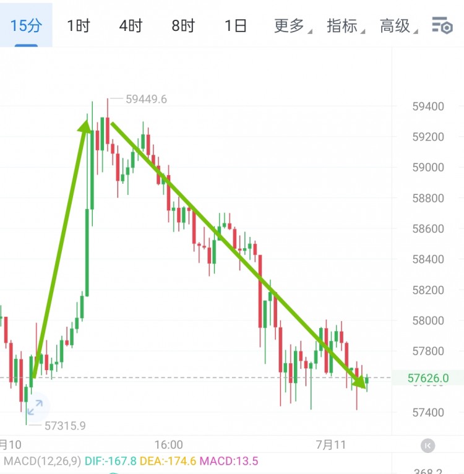Screen dimensions: 464x474
Task: Open chart settings list-gear icon
Action: coord(442,25)
